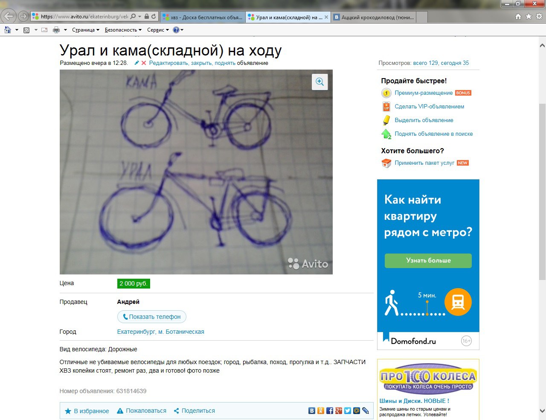Screen dimensions: 546x420
Task: Open the Страница dropdown menu
Action: tap(85, 30)
